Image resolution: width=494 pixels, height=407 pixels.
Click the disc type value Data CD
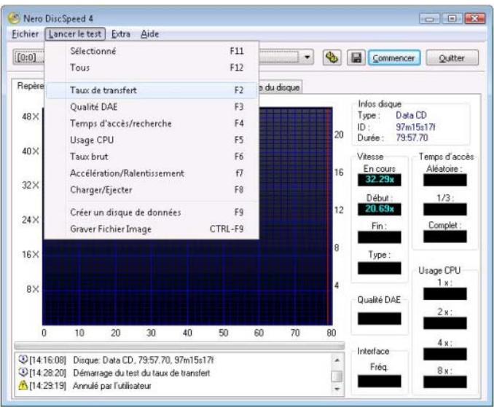411,115
